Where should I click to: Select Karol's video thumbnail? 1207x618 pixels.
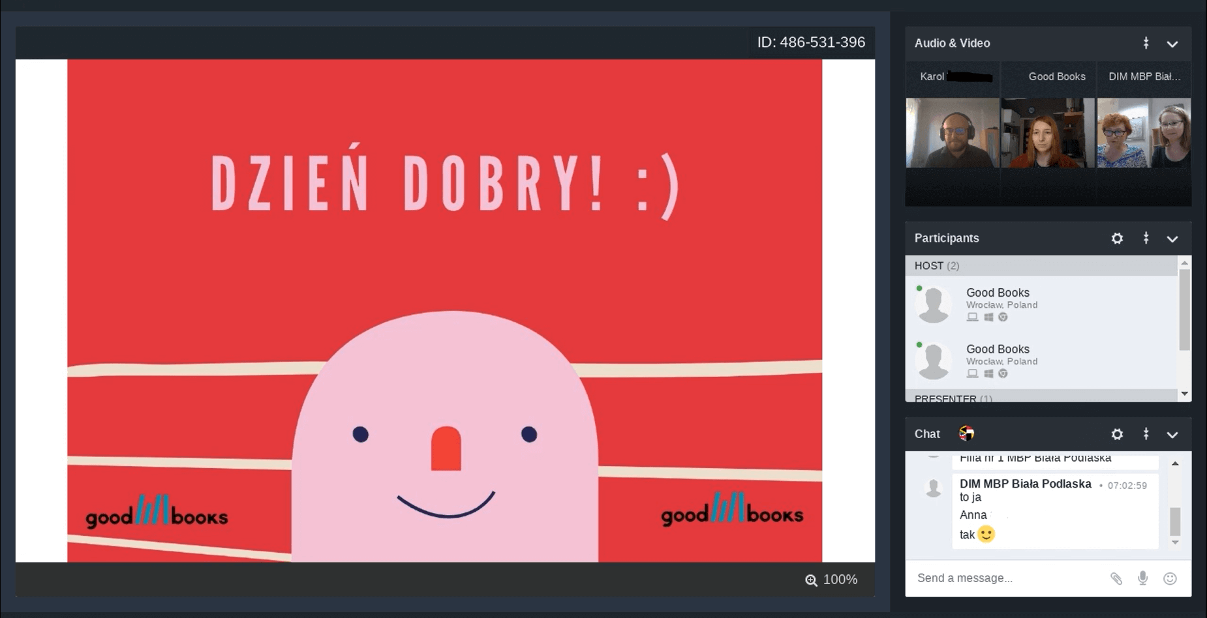[953, 133]
